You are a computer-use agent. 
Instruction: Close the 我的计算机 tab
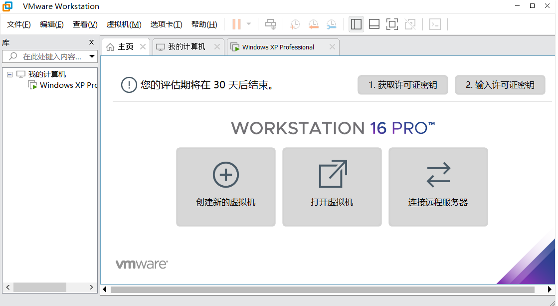click(x=217, y=46)
